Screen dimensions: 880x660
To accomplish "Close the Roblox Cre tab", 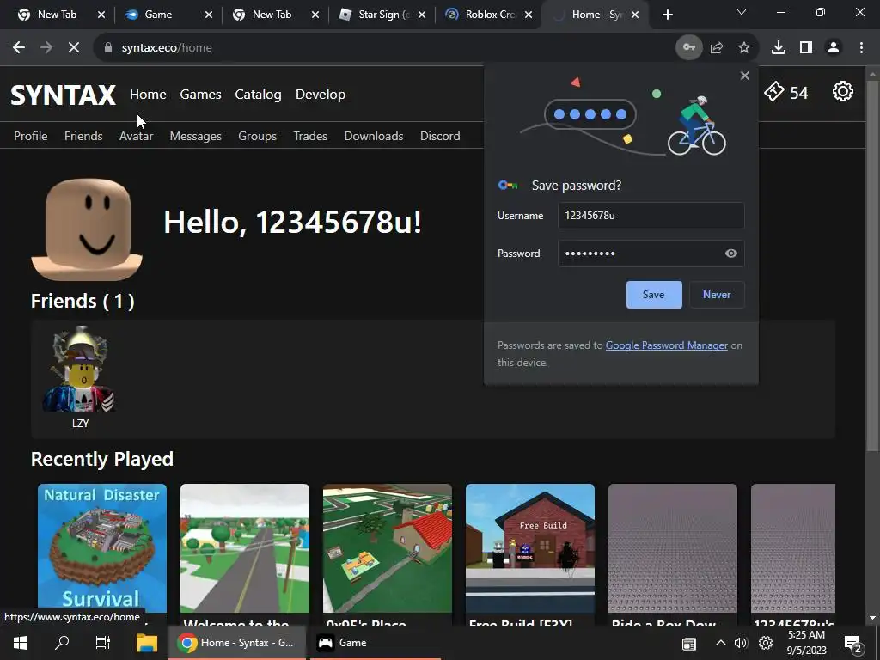I will (529, 15).
